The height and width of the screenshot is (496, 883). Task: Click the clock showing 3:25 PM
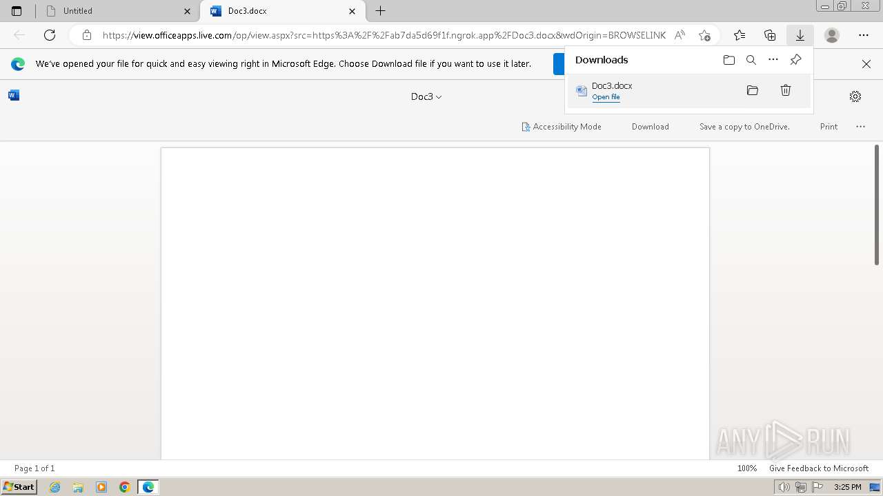848,487
